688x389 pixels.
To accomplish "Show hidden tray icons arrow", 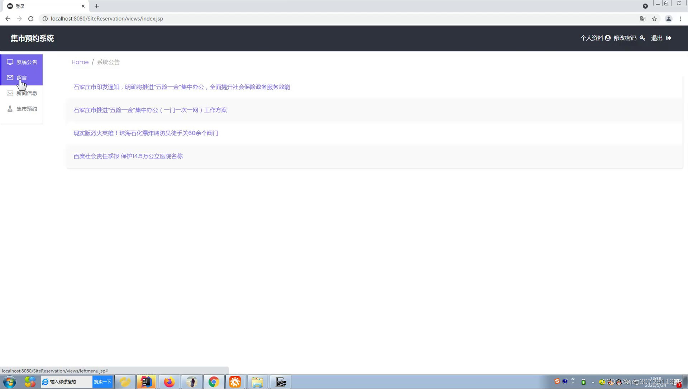I will point(593,382).
